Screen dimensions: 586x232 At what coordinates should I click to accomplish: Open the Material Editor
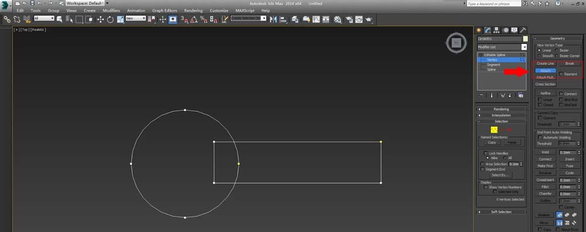pos(338,19)
